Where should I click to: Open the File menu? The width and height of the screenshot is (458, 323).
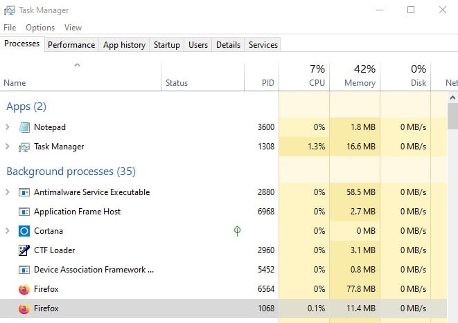coord(10,28)
